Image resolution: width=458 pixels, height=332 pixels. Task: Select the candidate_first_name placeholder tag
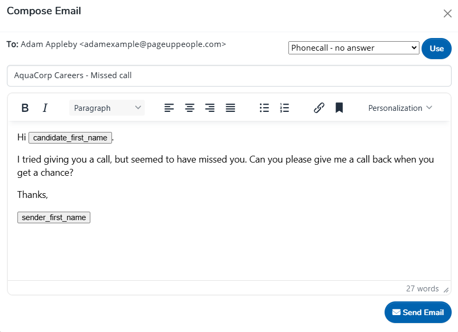70,138
